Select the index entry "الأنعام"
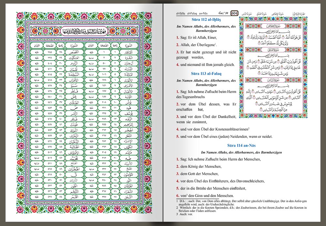Image resolution: width=326 pixels, height=226 pixels. click(x=129, y=80)
